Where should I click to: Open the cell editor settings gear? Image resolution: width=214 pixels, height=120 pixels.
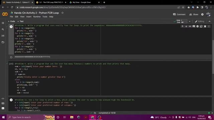(x=198, y=26)
